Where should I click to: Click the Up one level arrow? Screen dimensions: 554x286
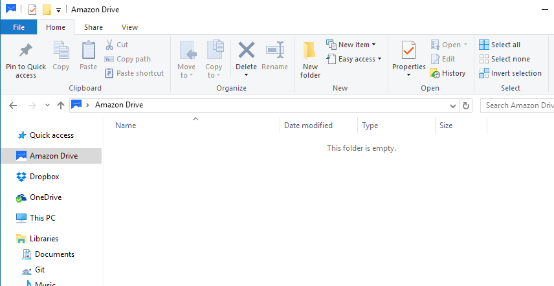tap(61, 105)
